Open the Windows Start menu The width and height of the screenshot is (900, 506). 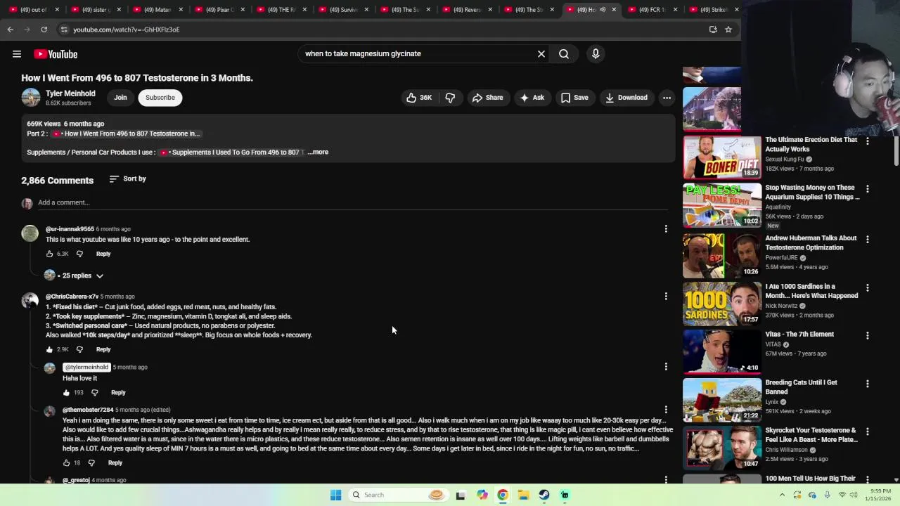click(335, 495)
